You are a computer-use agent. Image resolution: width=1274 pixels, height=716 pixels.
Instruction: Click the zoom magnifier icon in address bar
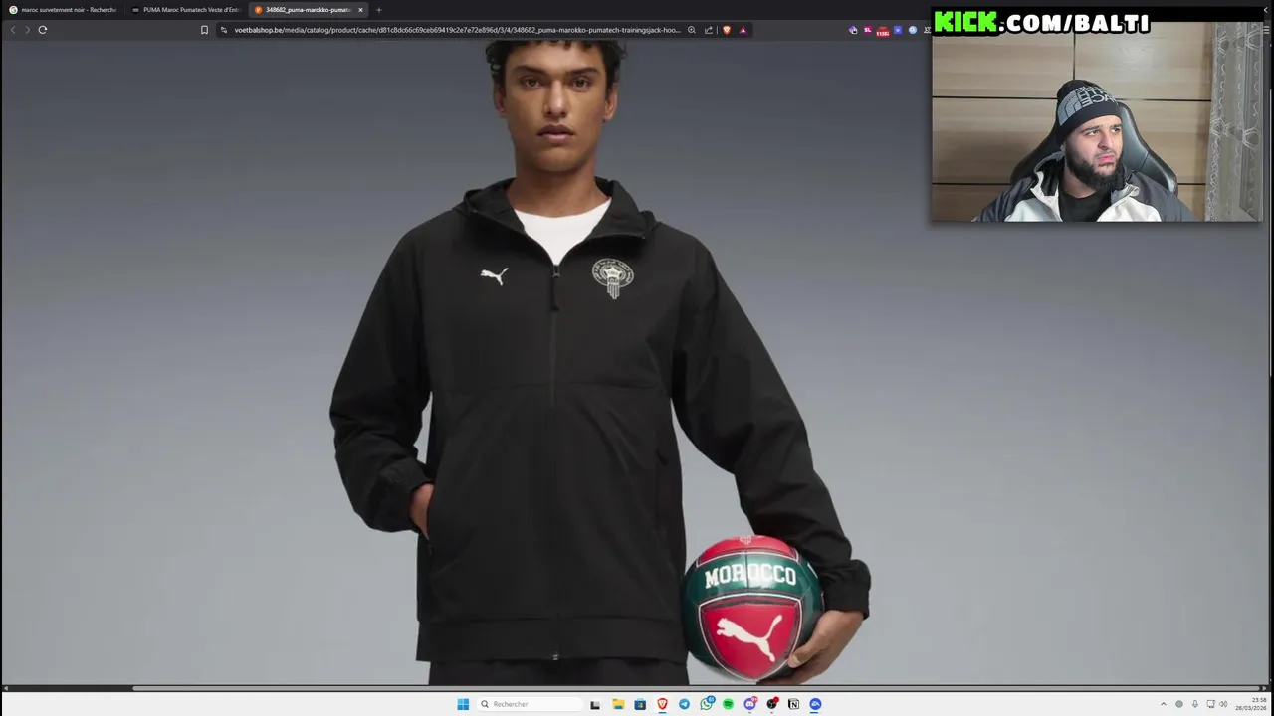click(x=691, y=30)
